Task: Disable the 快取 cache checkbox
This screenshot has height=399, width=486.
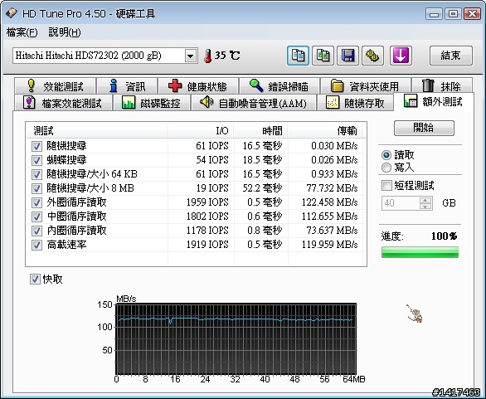Action: point(35,279)
